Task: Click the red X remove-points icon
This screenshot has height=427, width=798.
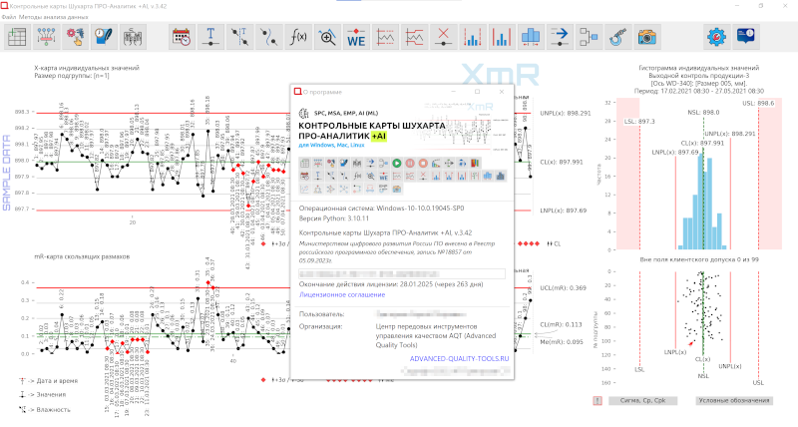Action: tap(443, 39)
